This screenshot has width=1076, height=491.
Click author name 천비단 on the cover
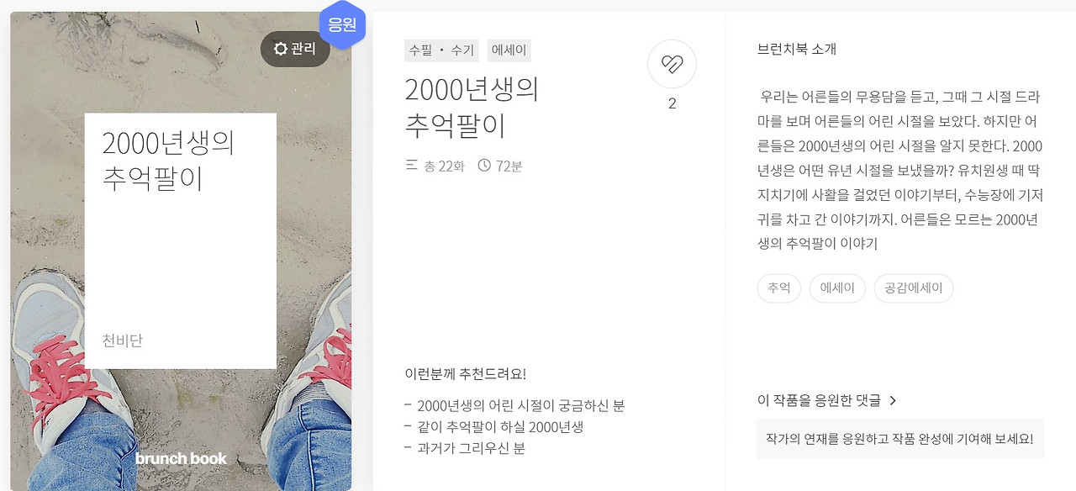(x=121, y=341)
